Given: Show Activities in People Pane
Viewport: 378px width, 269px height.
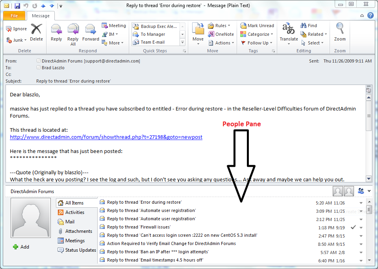Looking at the screenshot, I should click(x=71, y=212).
